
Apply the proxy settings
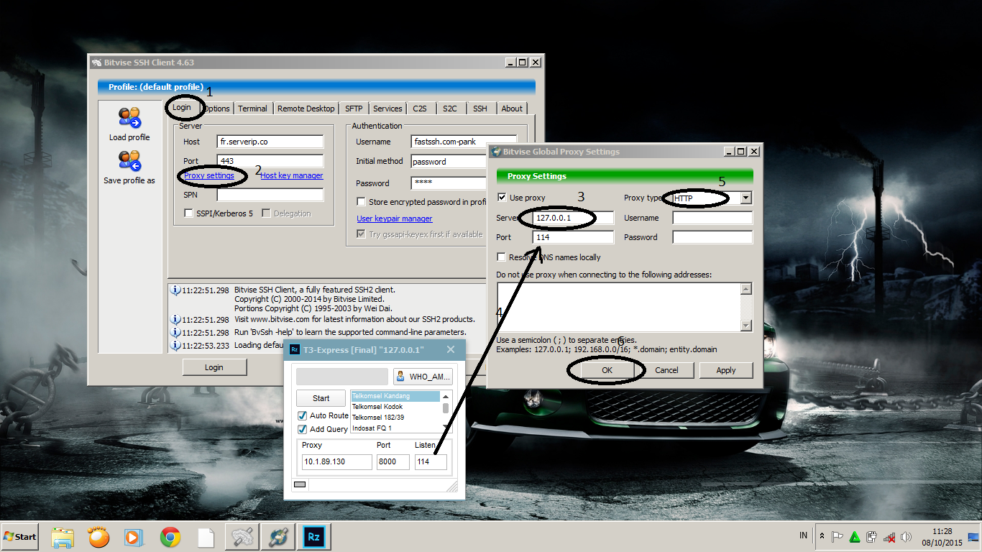pyautogui.click(x=726, y=370)
